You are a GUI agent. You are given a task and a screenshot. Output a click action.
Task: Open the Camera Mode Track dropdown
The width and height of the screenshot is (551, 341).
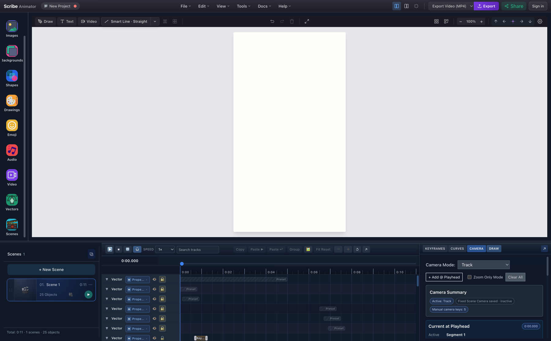484,265
